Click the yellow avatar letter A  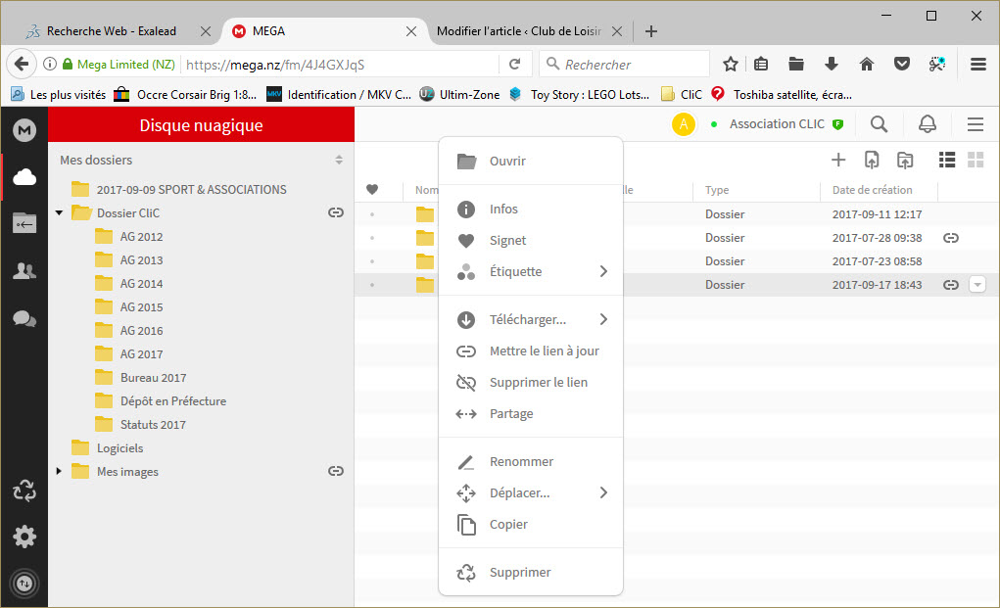(x=684, y=124)
